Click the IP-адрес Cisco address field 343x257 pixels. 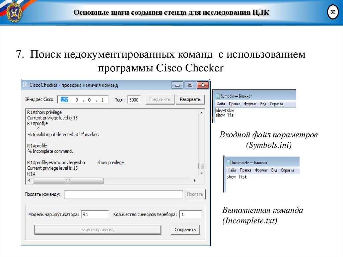pos(84,100)
